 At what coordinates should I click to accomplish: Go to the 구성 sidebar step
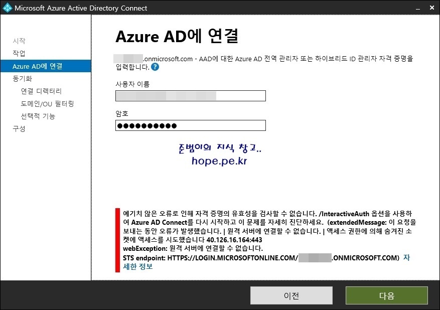19,128
